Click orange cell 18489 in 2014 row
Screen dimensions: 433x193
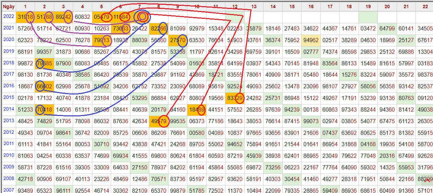coord(197,110)
